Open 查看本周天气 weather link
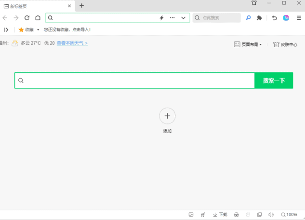Image resolution: width=305 pixels, height=220 pixels. pyautogui.click(x=72, y=43)
